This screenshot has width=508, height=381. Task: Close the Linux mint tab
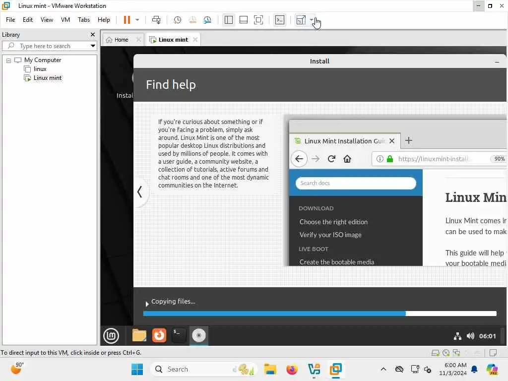click(195, 40)
